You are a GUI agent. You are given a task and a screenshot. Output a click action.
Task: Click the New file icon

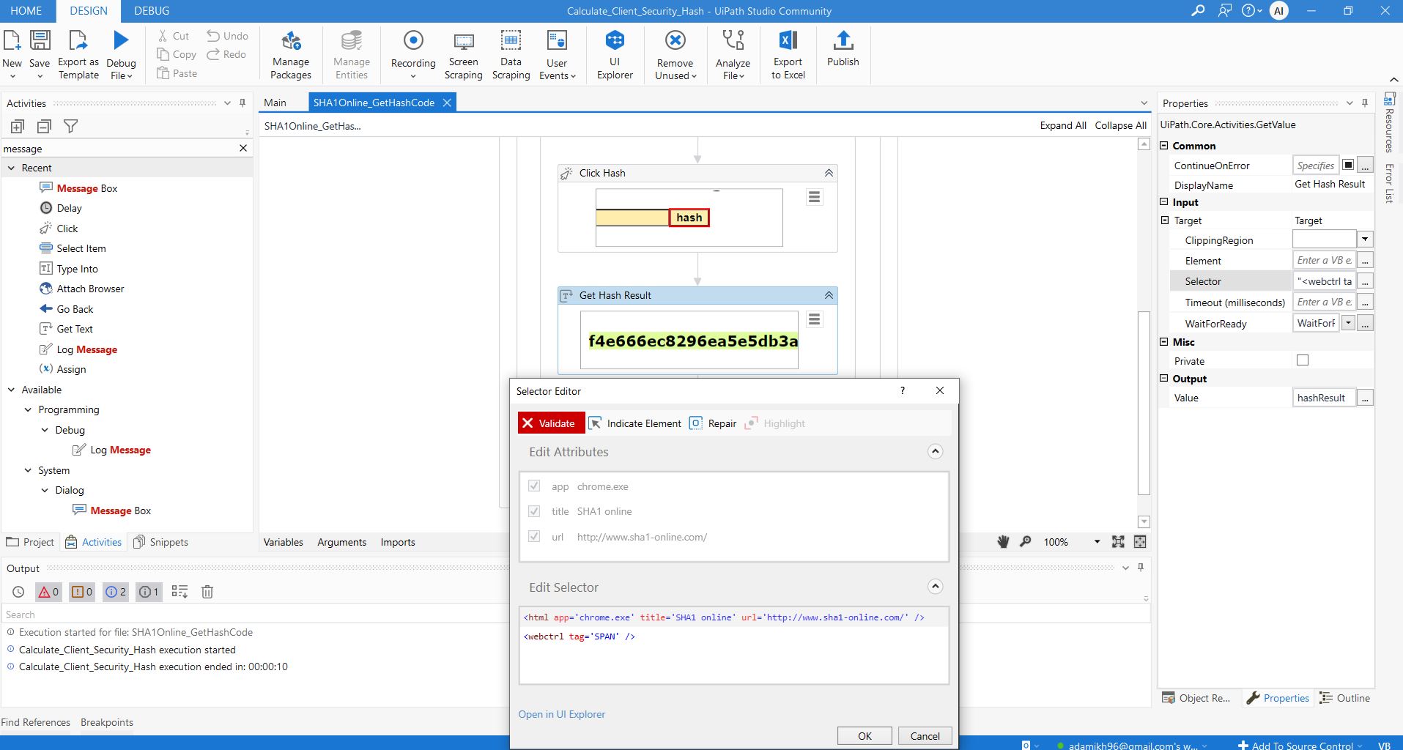click(x=12, y=40)
